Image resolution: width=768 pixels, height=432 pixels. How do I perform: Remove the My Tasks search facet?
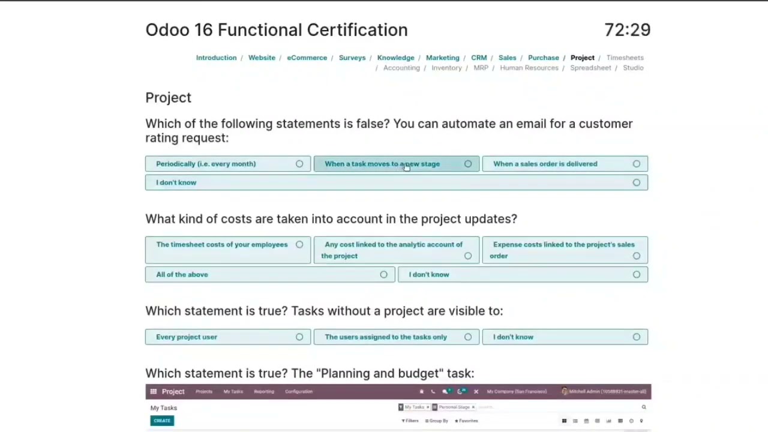coord(428,407)
